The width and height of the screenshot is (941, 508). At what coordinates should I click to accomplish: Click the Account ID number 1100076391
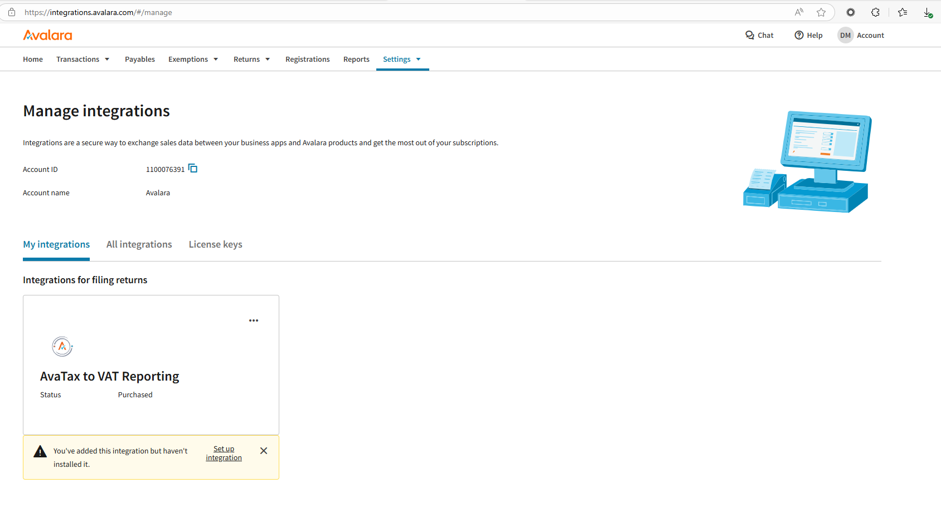pos(165,169)
